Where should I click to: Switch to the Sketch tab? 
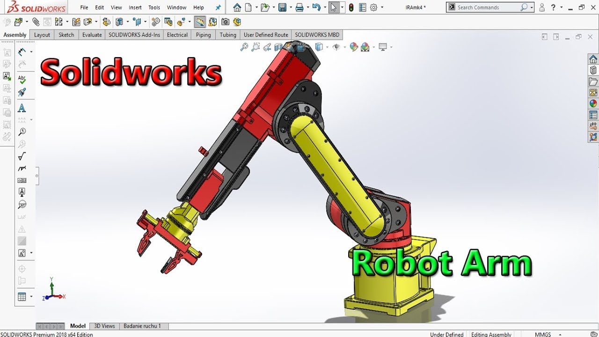(66, 35)
